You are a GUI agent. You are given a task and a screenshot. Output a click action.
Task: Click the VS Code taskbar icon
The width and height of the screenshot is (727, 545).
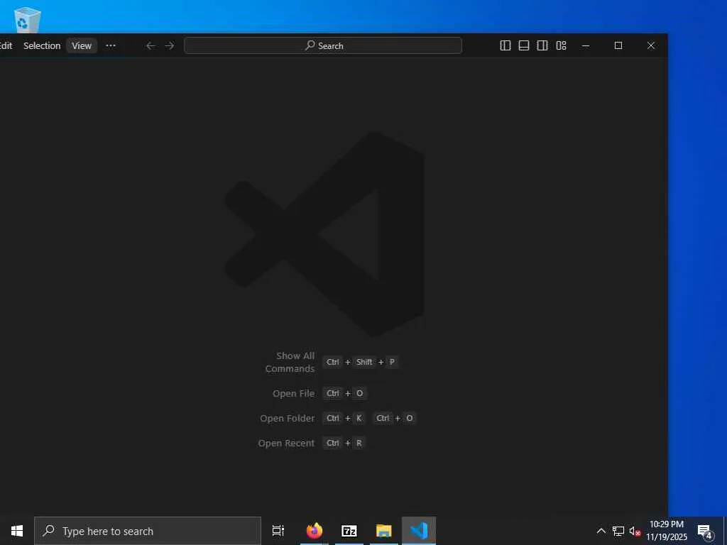pyautogui.click(x=419, y=531)
